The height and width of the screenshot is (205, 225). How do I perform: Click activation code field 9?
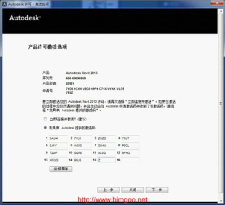(58, 153)
